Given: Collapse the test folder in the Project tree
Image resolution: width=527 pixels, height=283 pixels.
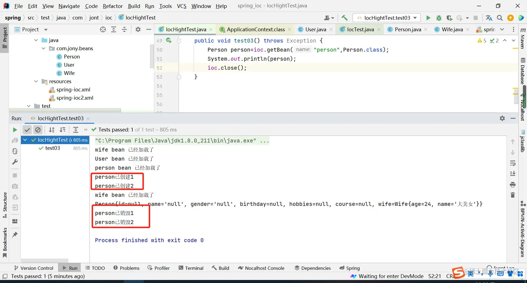Looking at the screenshot, I should point(28,106).
